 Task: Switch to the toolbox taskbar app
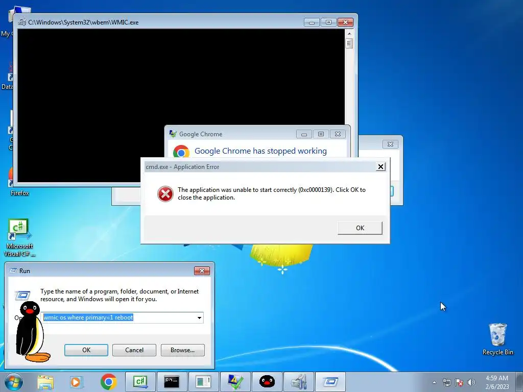pyautogui.click(x=298, y=382)
